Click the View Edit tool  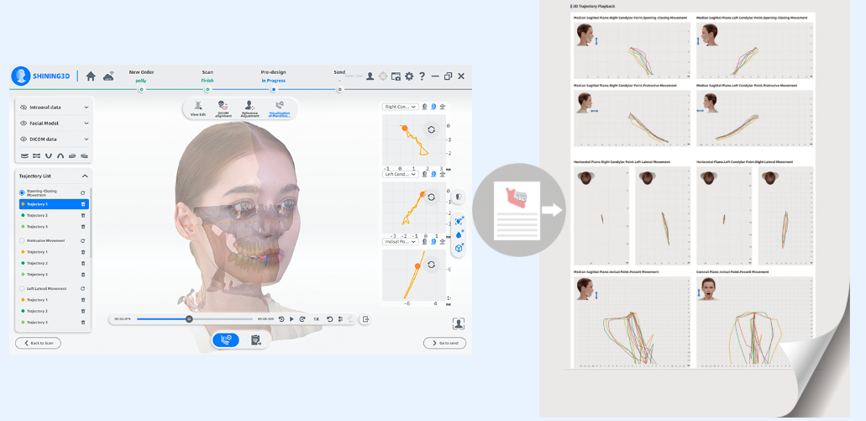(197, 109)
